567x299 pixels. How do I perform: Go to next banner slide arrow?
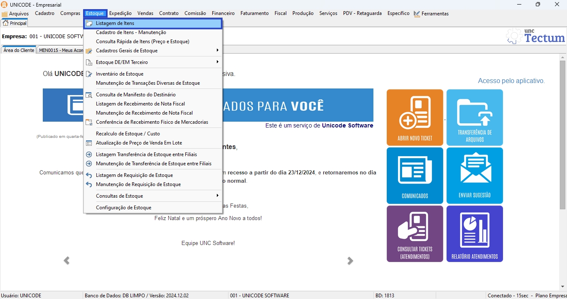[x=350, y=261]
